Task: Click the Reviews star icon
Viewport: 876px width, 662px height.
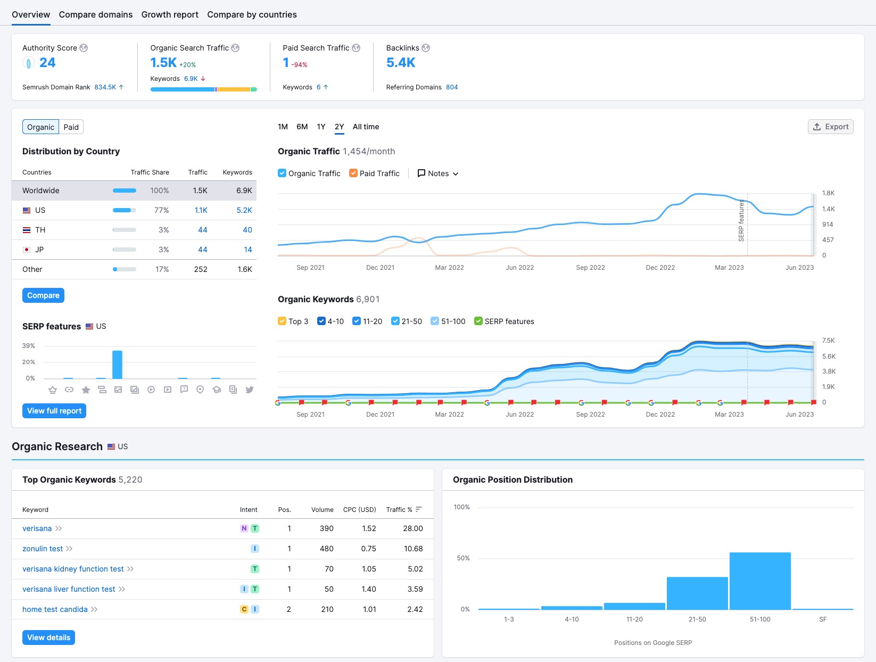Action: (x=86, y=390)
